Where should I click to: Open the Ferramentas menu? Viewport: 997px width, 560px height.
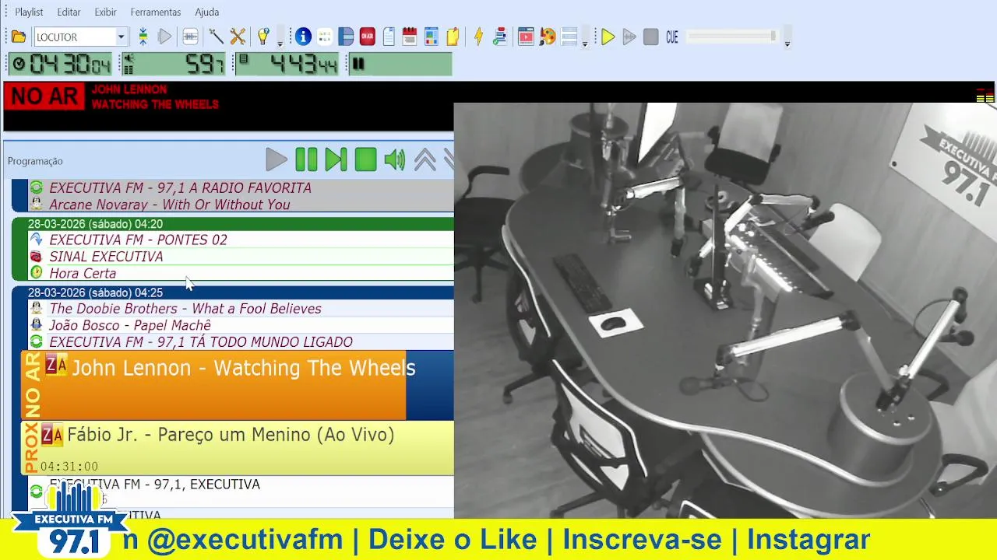point(155,12)
